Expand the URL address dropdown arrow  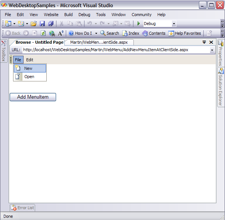[212, 50]
